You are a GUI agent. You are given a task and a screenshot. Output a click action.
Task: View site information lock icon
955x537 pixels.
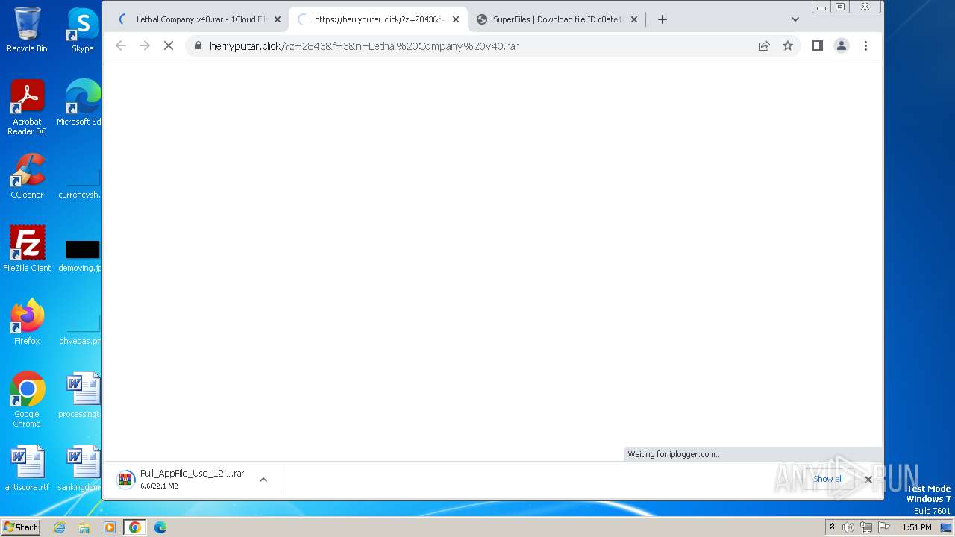click(198, 45)
